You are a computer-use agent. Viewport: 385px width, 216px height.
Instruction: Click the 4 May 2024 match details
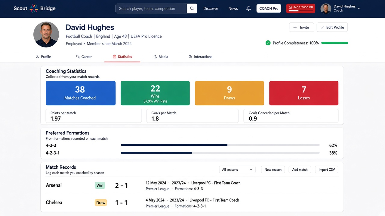coord(192,203)
